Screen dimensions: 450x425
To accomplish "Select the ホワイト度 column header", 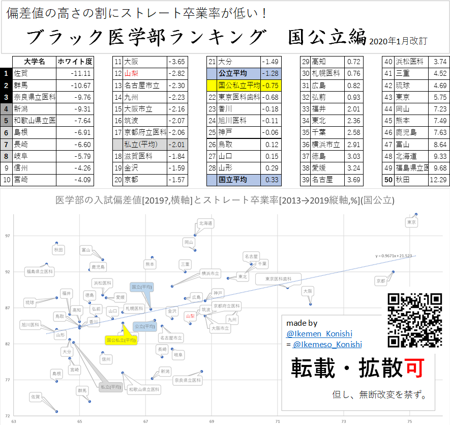I will point(75,62).
